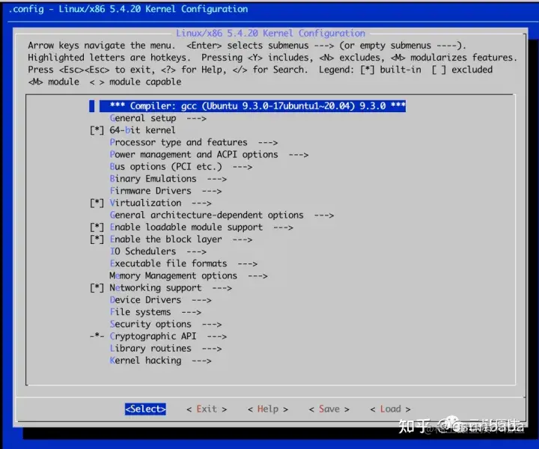Expand Memory Management options arrow
539x449 pixels.
coord(258,276)
